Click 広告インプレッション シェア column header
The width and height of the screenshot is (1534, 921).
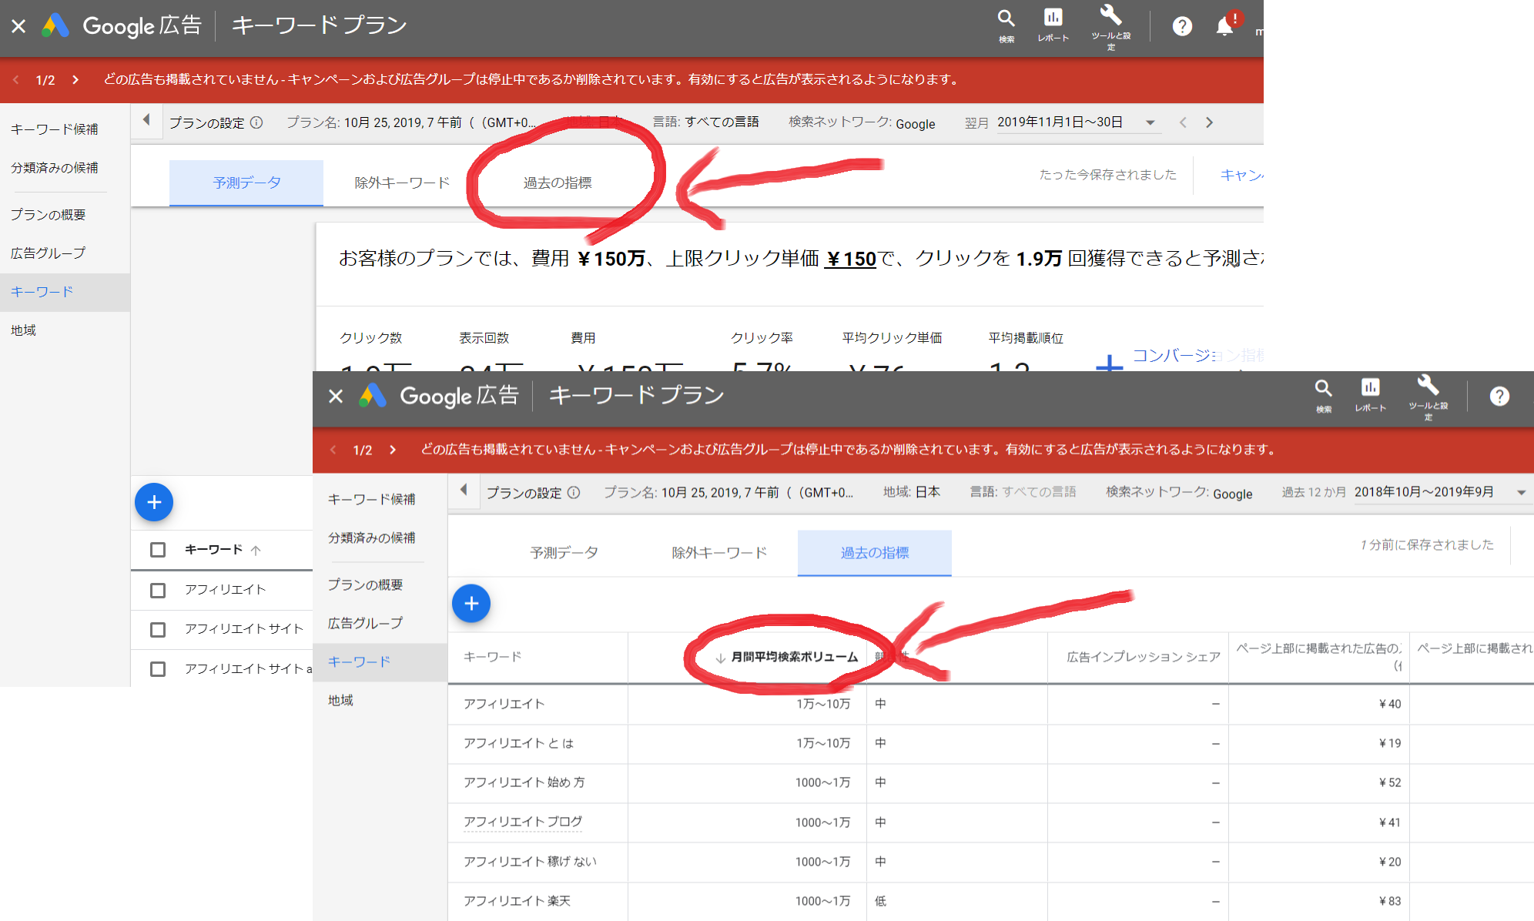[x=1144, y=658]
